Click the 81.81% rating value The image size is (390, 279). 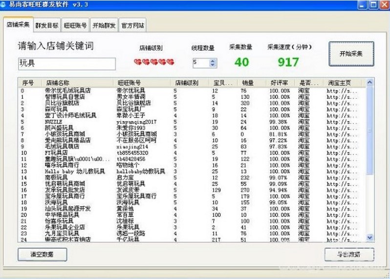[278, 134]
